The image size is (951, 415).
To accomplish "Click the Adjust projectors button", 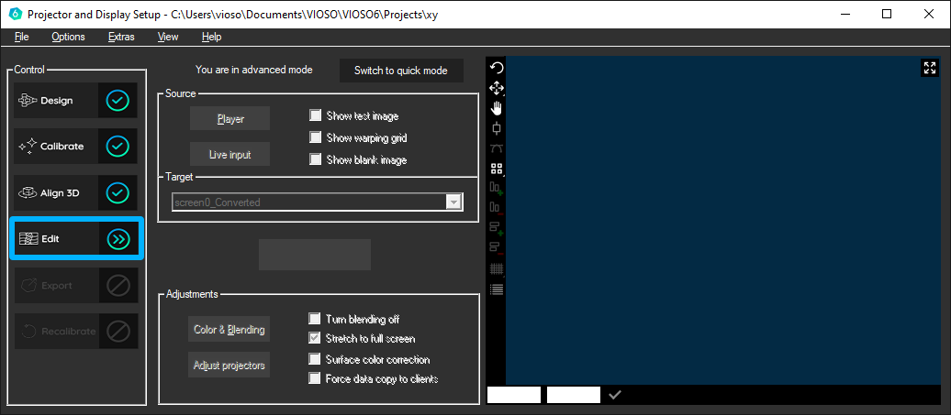I will click(229, 366).
